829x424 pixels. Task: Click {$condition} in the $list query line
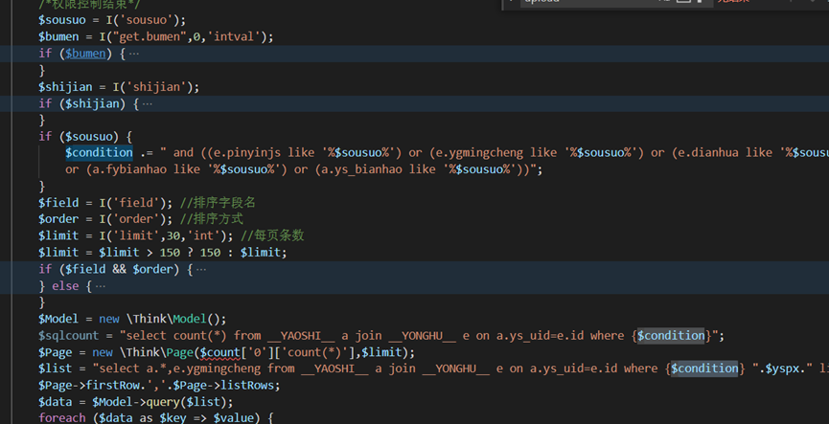(x=704, y=368)
